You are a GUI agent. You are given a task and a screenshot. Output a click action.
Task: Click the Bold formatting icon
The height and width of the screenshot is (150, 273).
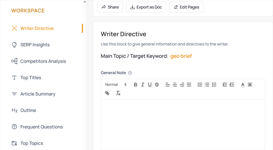135,85
